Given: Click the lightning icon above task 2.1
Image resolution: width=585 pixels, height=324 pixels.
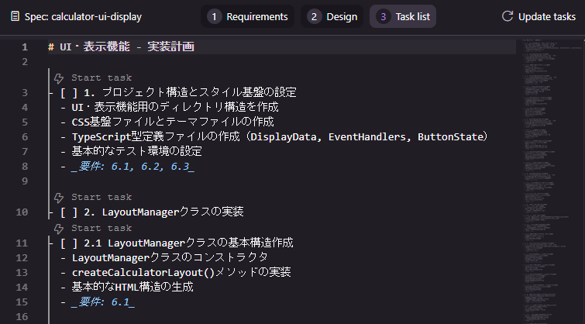Looking at the screenshot, I should click(x=59, y=229).
